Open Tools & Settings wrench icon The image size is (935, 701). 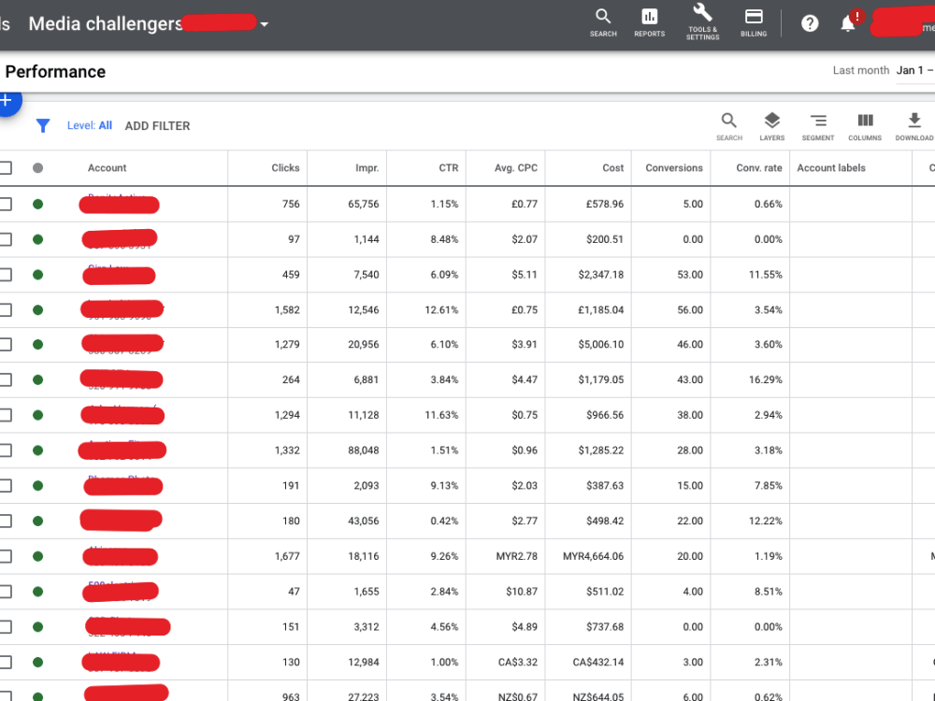pyautogui.click(x=702, y=22)
